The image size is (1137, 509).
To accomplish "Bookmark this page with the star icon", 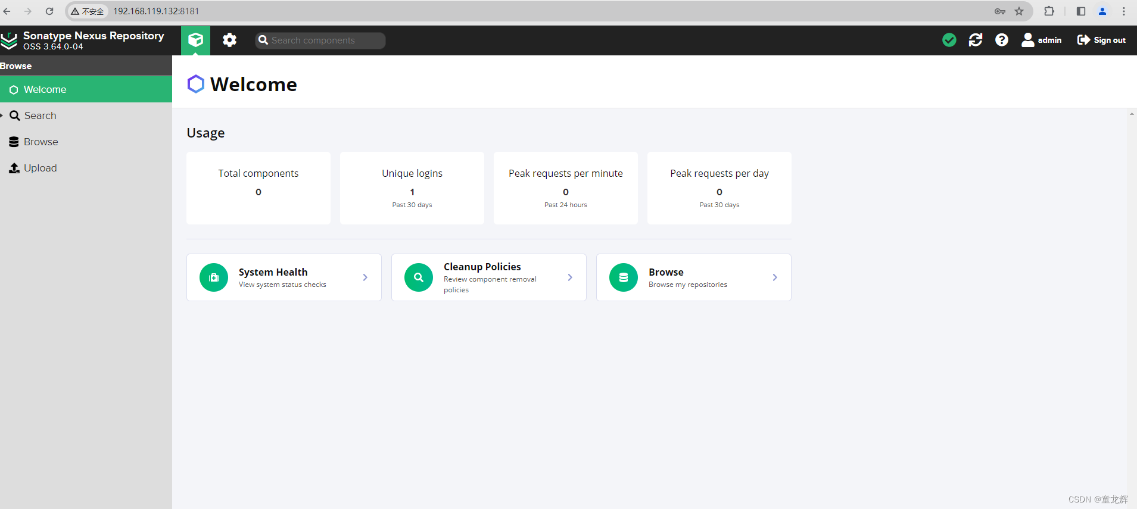I will (x=1019, y=11).
